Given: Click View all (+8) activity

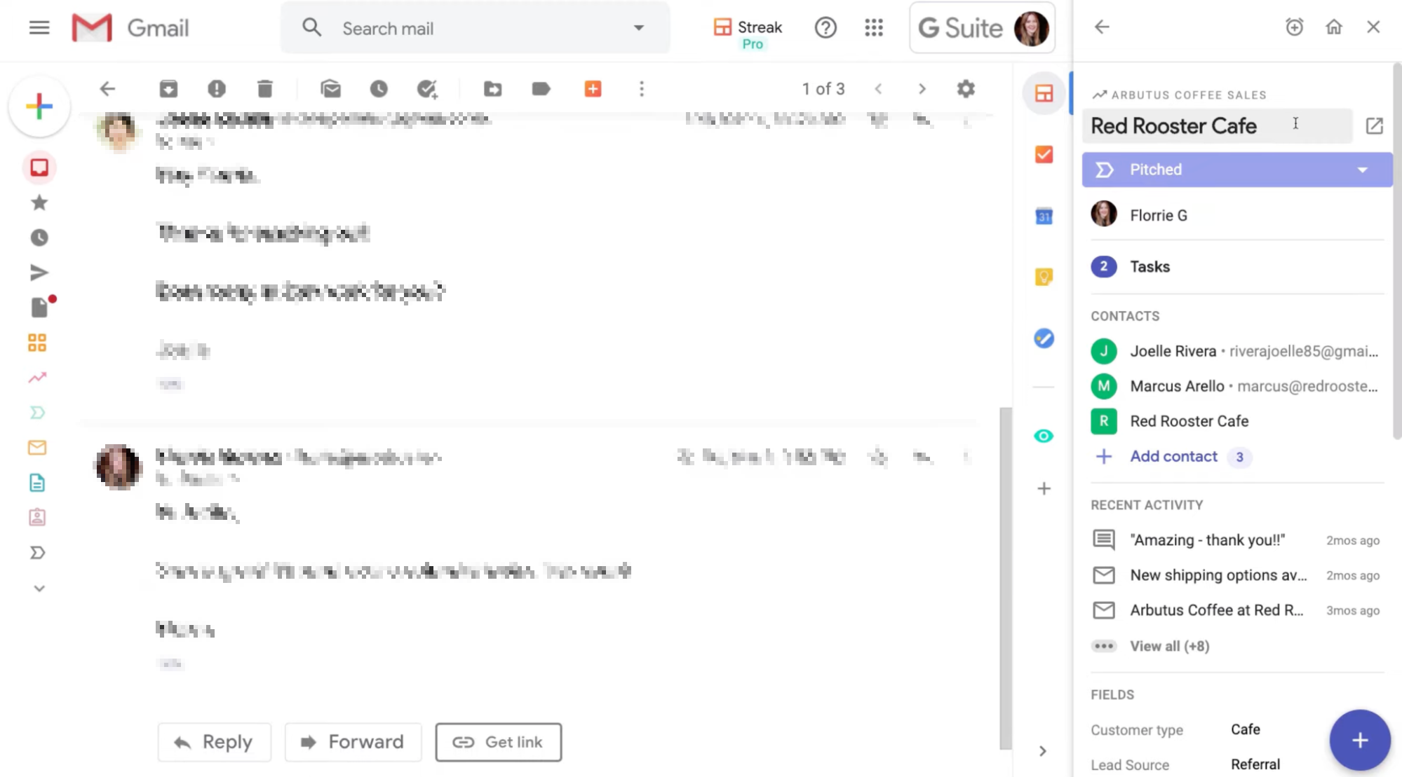Looking at the screenshot, I should click(x=1169, y=646).
